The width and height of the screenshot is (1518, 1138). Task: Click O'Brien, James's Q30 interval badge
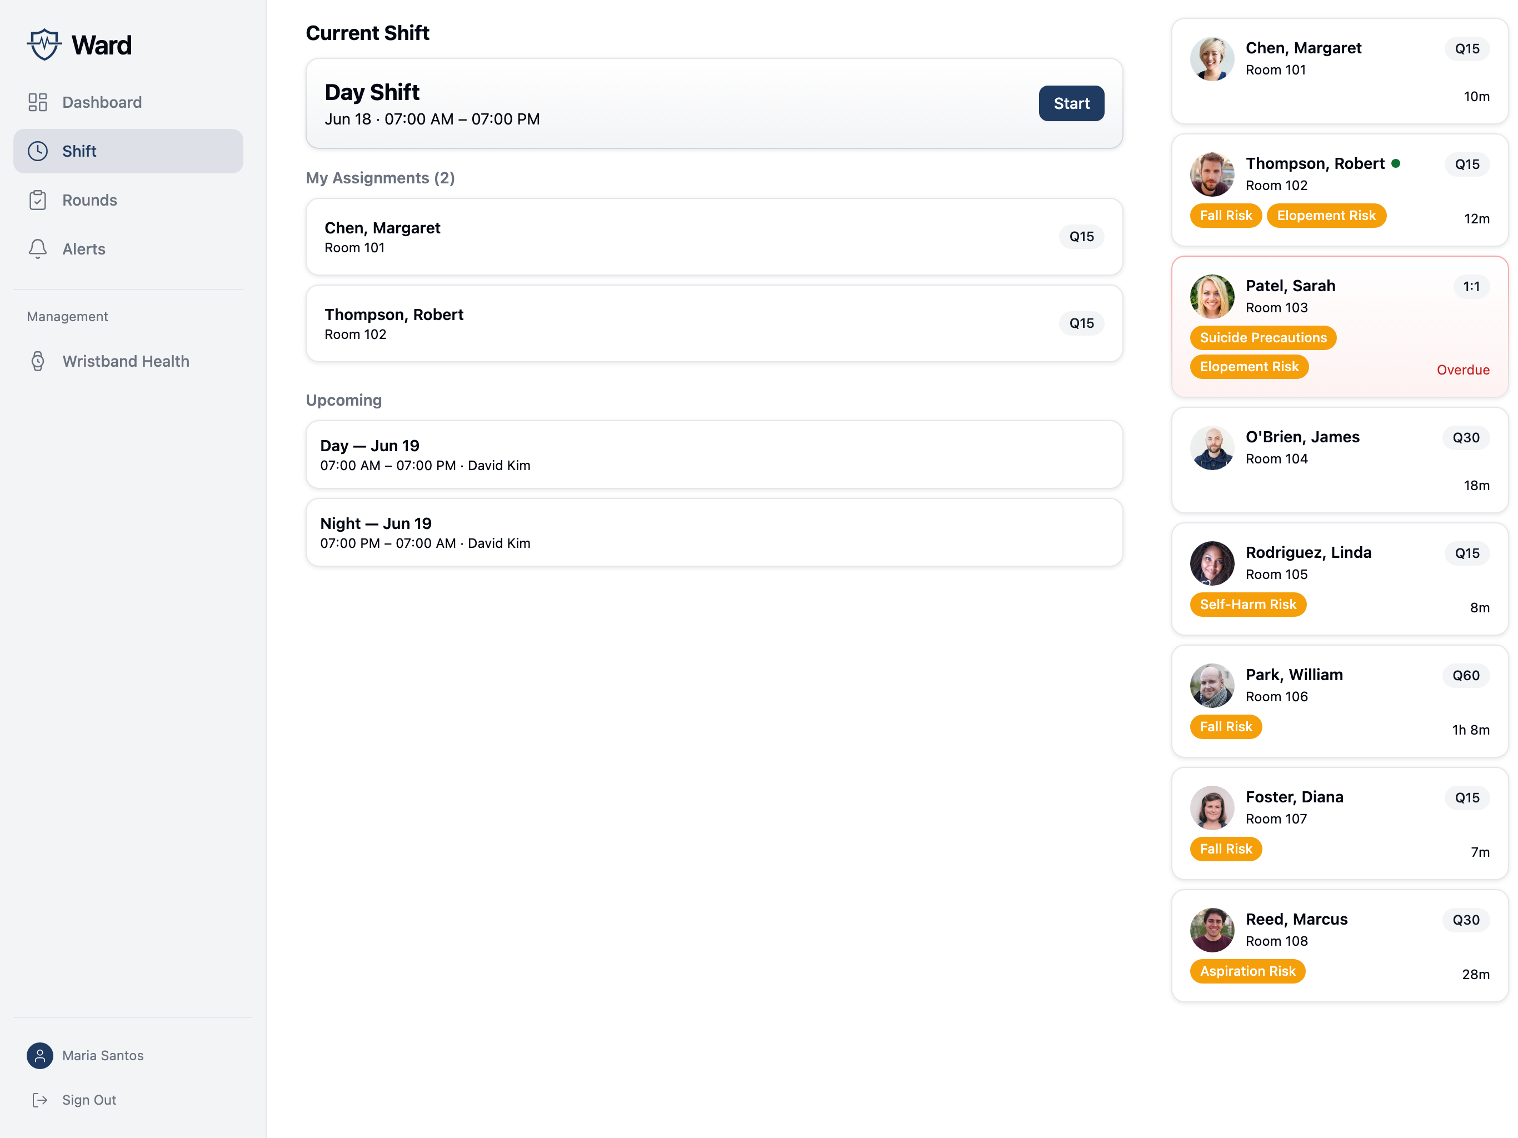click(1465, 437)
